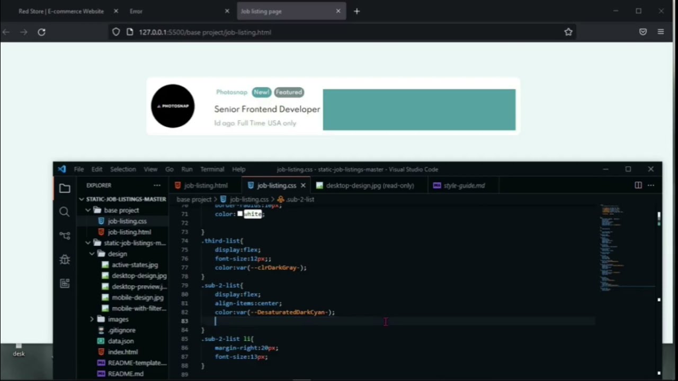Click browser forward arrow
This screenshot has width=678, height=381.
point(24,32)
